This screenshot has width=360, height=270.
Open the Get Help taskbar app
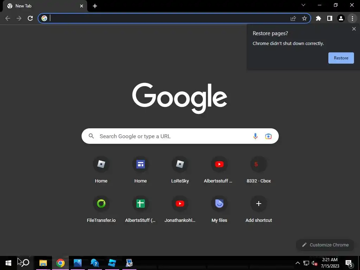pos(95,263)
